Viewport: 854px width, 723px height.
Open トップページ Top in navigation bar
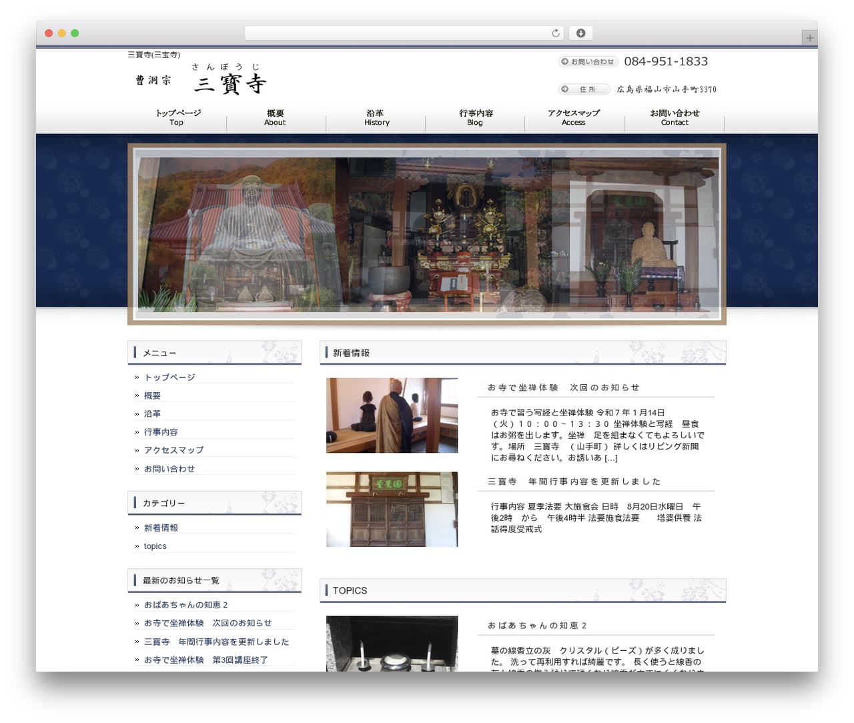(x=177, y=117)
